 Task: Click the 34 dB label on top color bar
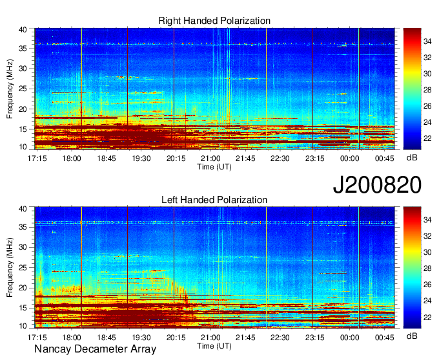(427, 41)
